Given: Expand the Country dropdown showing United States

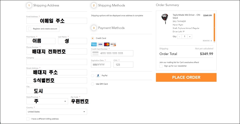Looking at the screenshot, I should point(57,112).
